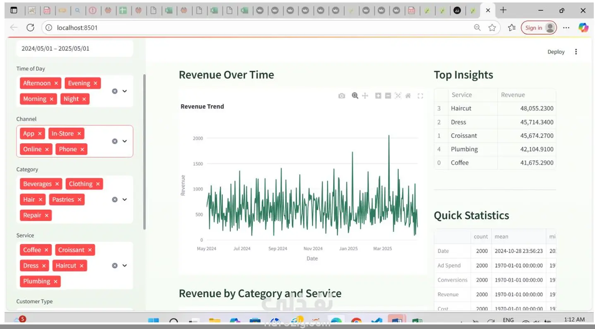Remove the Night tag from Time of Day
595x329 pixels.
click(84, 99)
